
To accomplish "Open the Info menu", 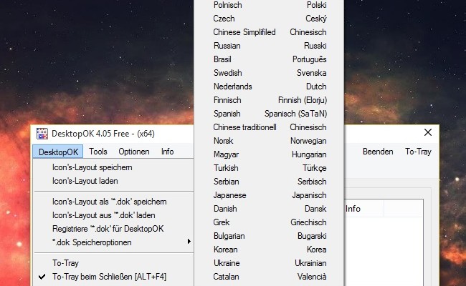I will point(168,152).
